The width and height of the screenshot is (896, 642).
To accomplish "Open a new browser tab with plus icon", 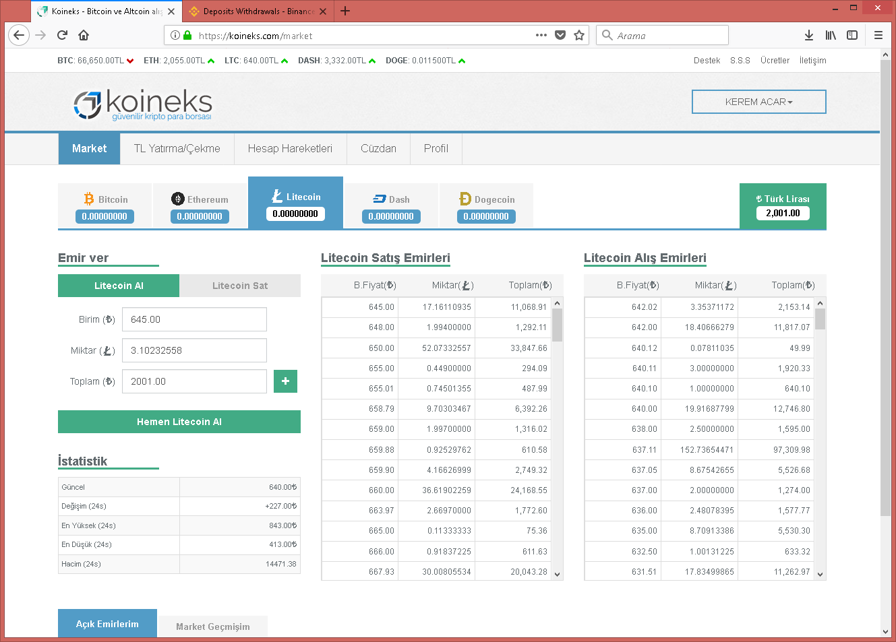I will tap(345, 11).
